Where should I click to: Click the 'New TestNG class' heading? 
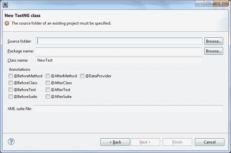23,16
